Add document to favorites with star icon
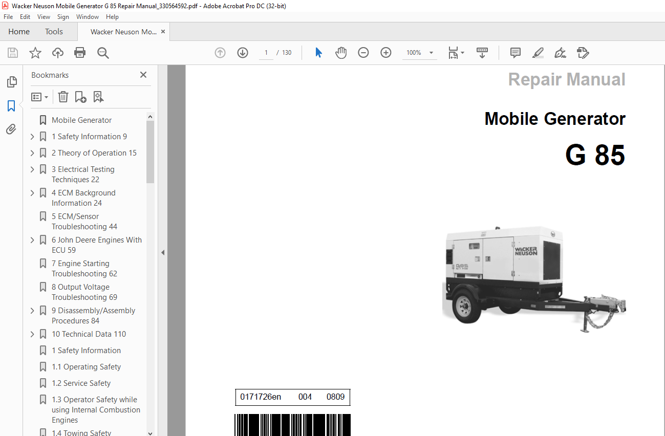 [x=35, y=53]
